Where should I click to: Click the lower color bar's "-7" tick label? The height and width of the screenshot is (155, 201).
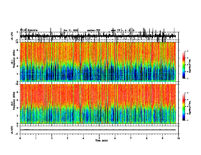tap(187, 120)
